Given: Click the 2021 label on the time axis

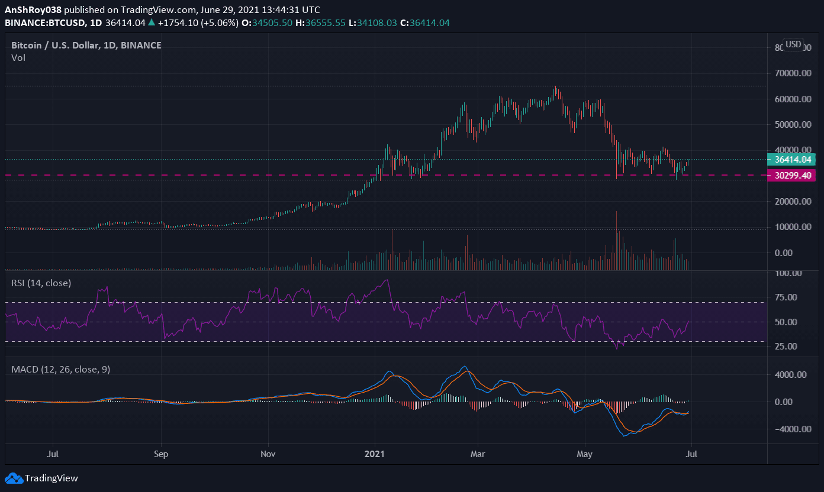Looking at the screenshot, I should click(374, 454).
